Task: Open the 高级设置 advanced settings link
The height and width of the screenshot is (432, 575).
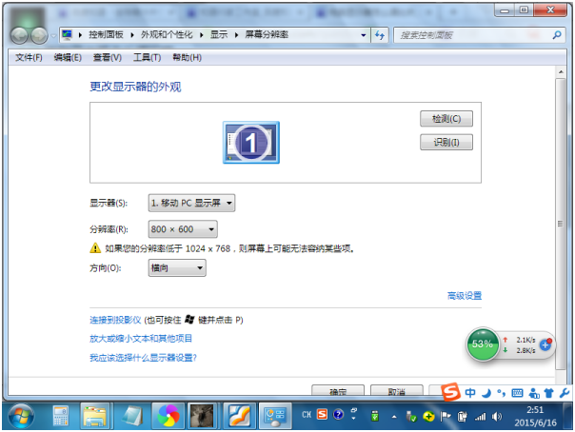Action: 465,296
